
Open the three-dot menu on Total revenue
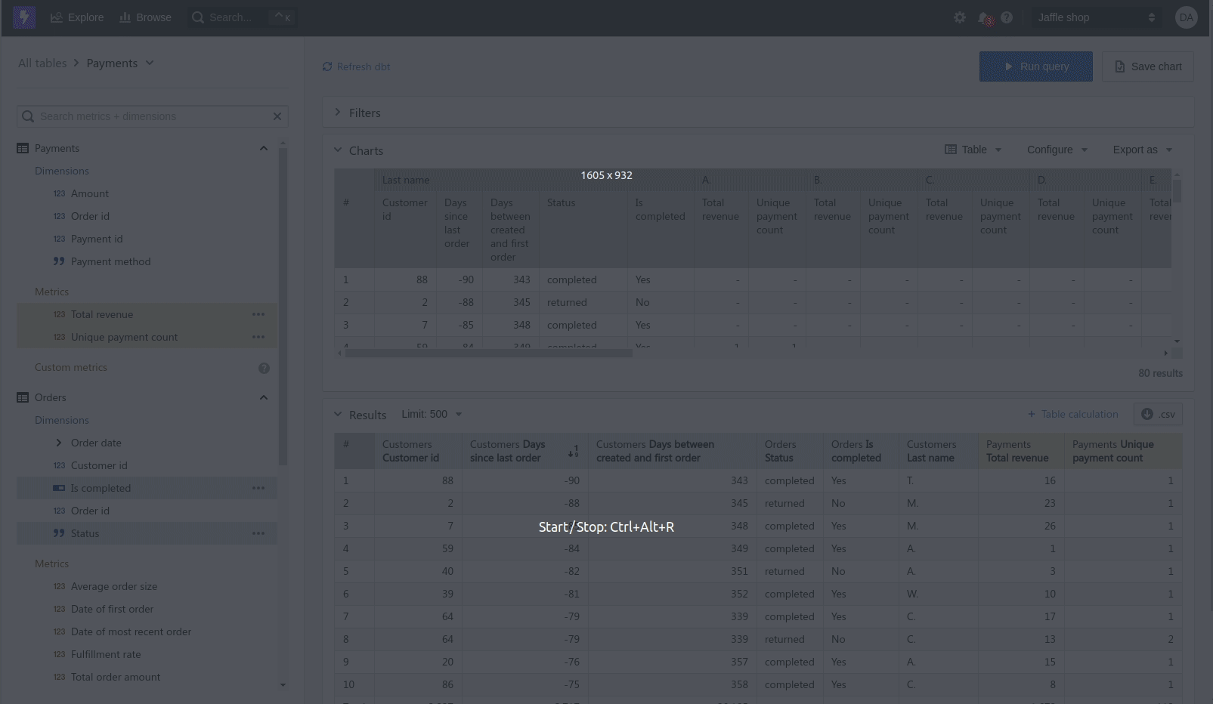(x=258, y=314)
